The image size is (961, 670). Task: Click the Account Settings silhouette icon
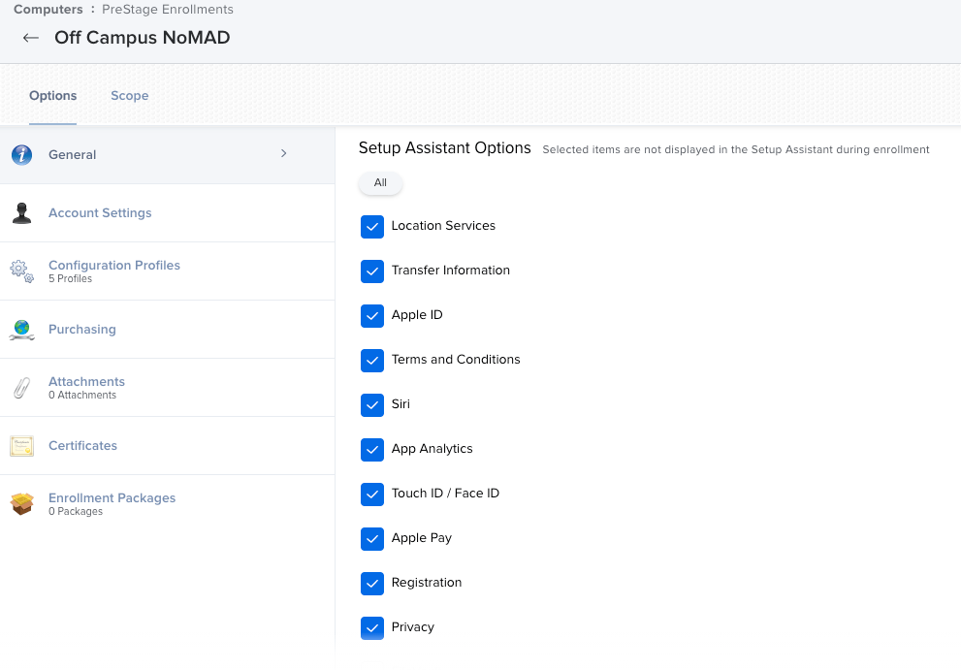click(21, 213)
